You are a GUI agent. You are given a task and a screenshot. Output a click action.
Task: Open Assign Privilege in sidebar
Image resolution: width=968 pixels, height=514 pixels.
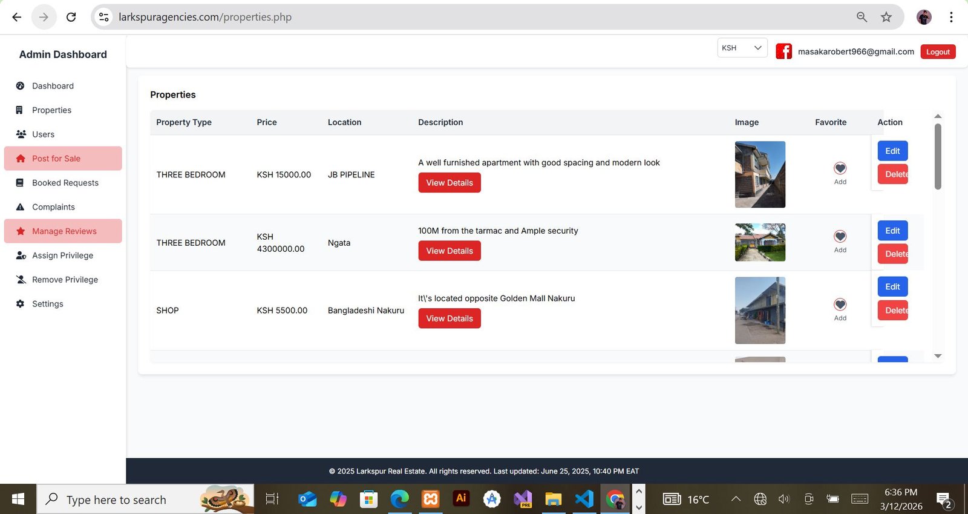point(63,255)
